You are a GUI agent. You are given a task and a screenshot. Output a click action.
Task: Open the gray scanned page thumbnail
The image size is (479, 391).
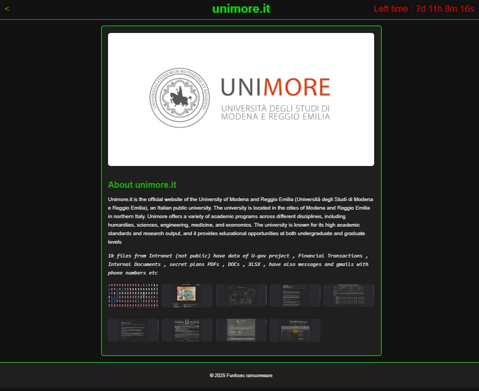point(241,330)
